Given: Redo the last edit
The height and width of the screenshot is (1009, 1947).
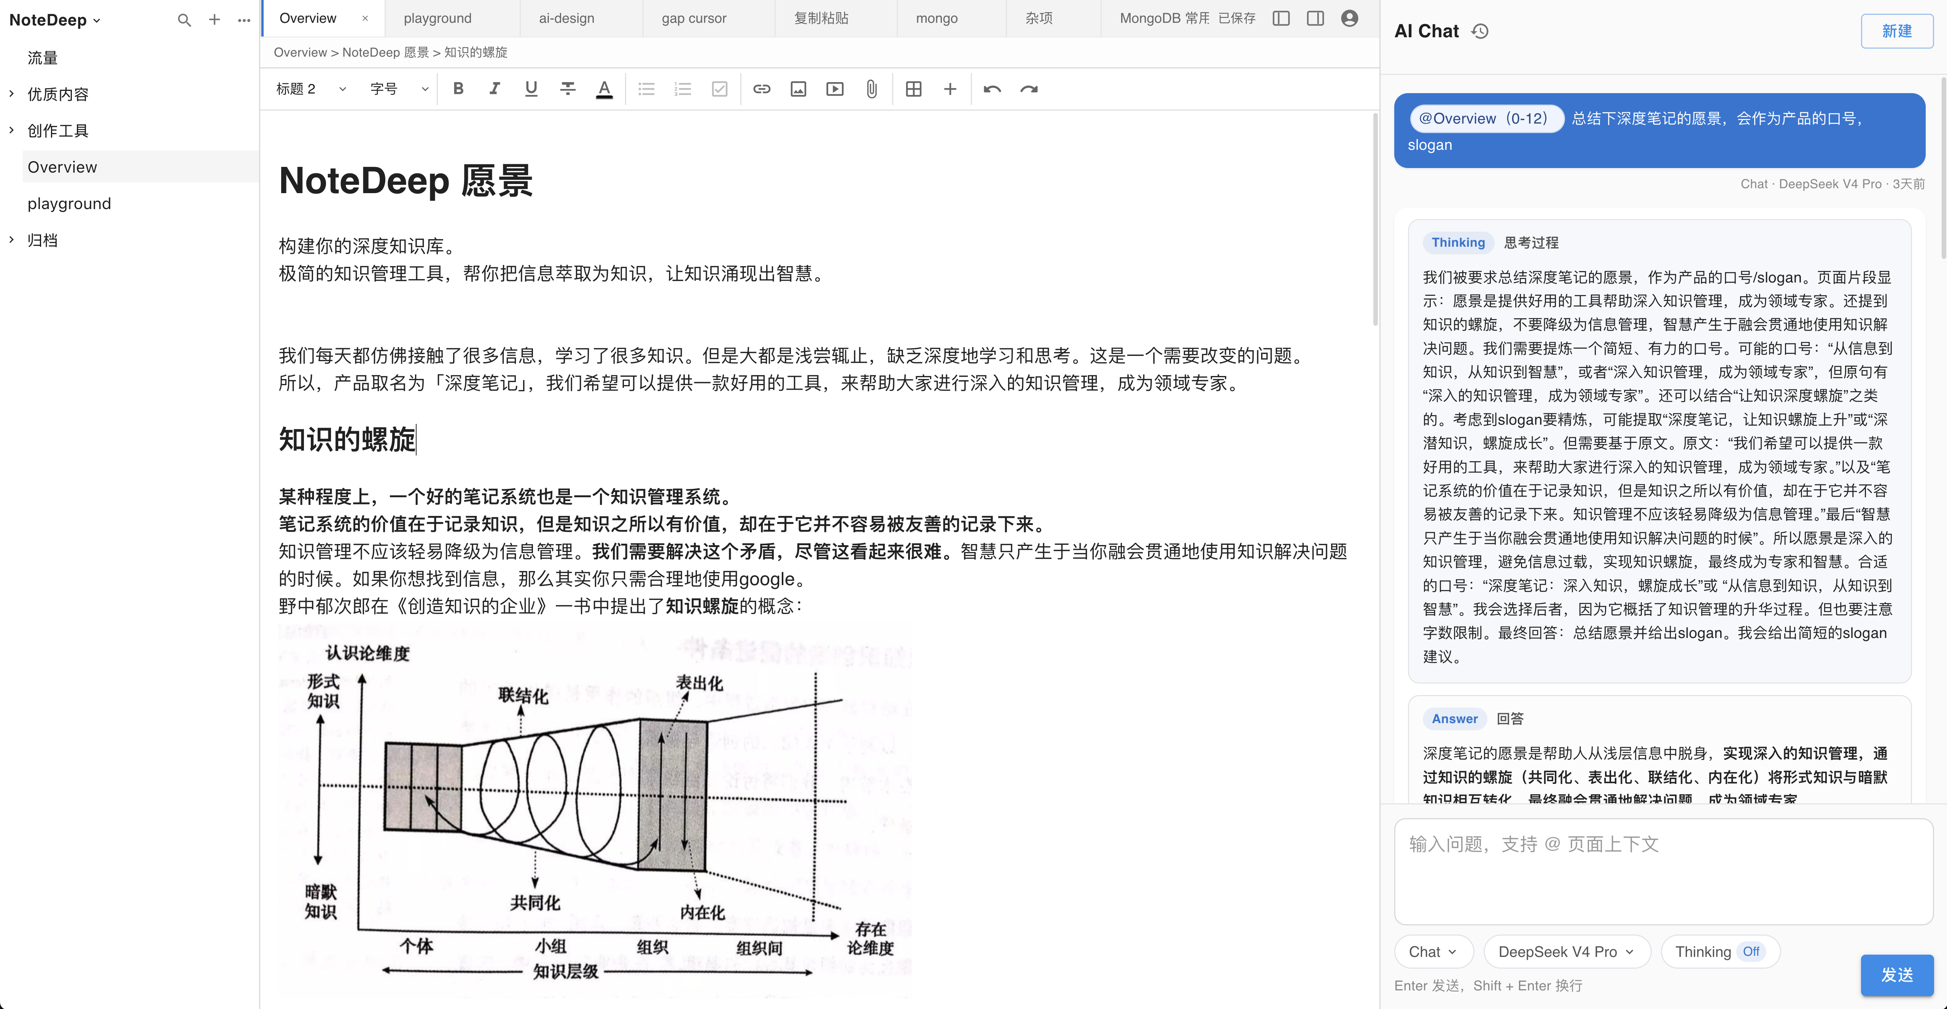Looking at the screenshot, I should (x=1029, y=89).
